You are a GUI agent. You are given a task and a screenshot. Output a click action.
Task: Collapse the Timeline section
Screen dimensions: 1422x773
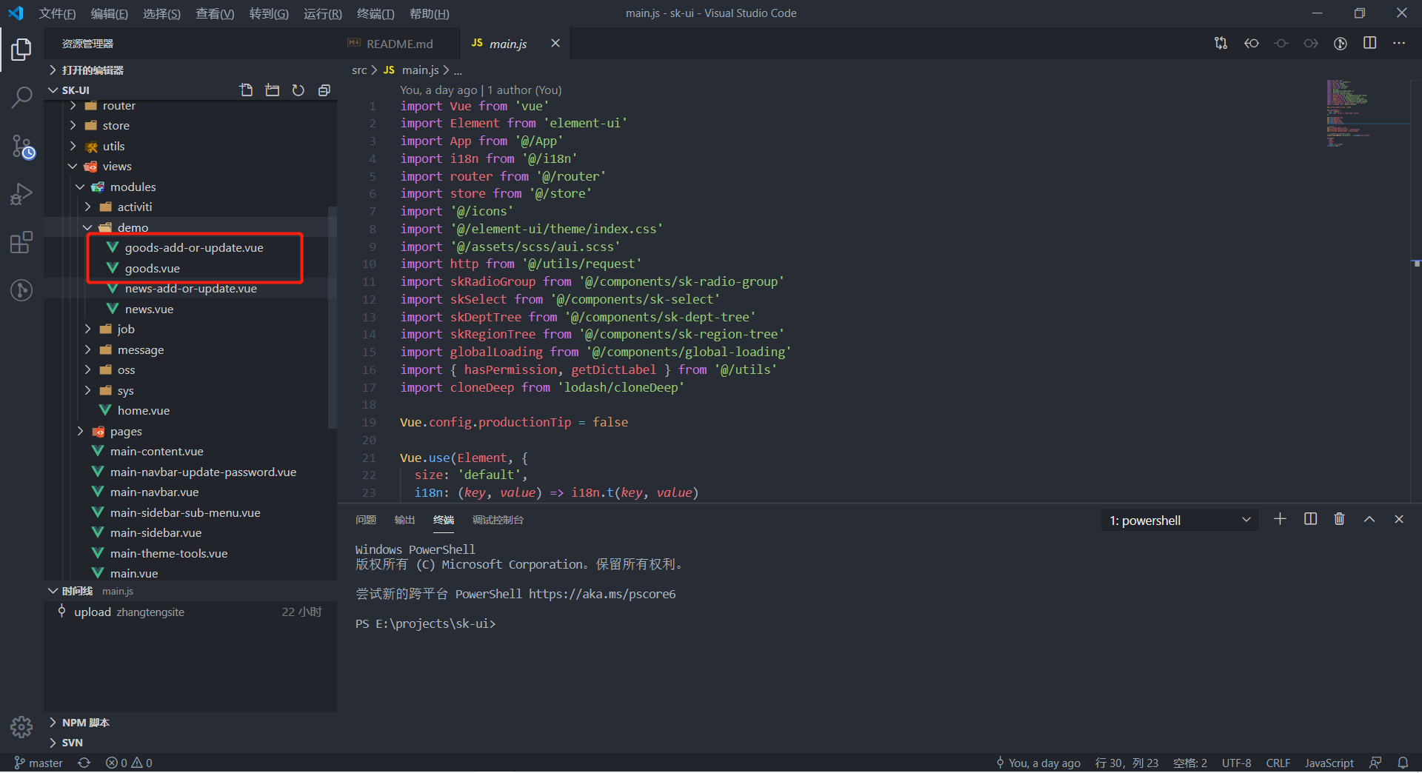coord(191,591)
